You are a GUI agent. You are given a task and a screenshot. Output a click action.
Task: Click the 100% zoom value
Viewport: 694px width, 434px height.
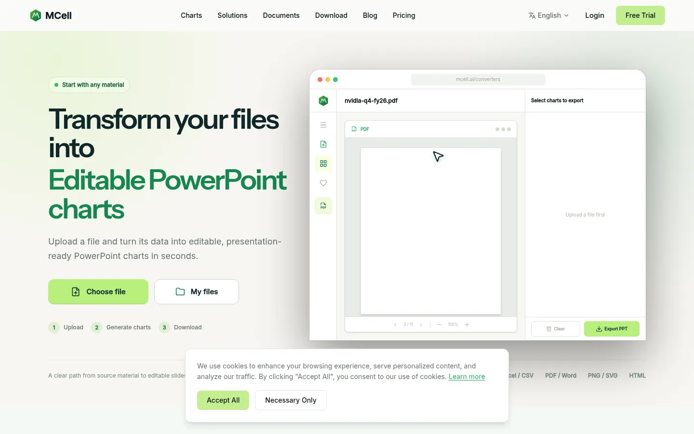coord(453,325)
